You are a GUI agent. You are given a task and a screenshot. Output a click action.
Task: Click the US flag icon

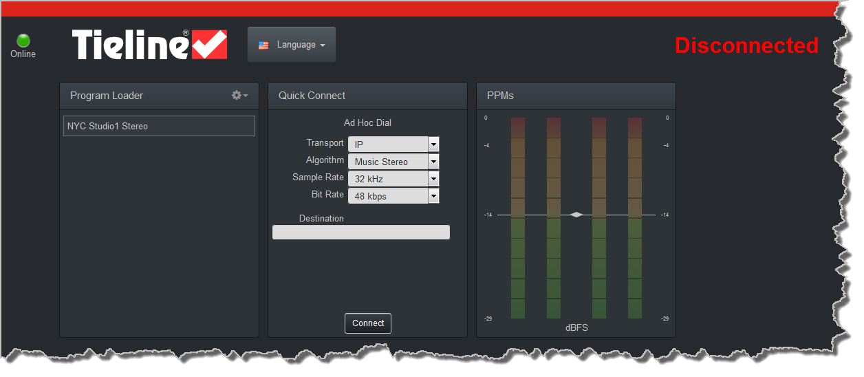click(263, 45)
